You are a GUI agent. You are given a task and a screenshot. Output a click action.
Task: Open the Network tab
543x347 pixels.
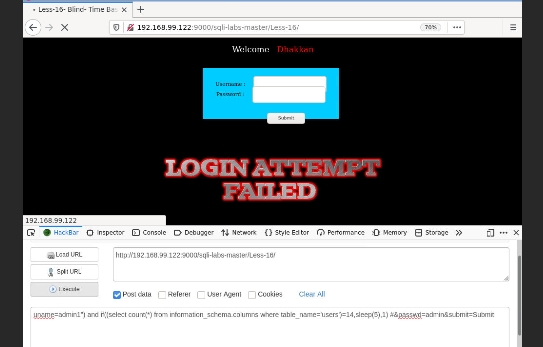pos(239,233)
